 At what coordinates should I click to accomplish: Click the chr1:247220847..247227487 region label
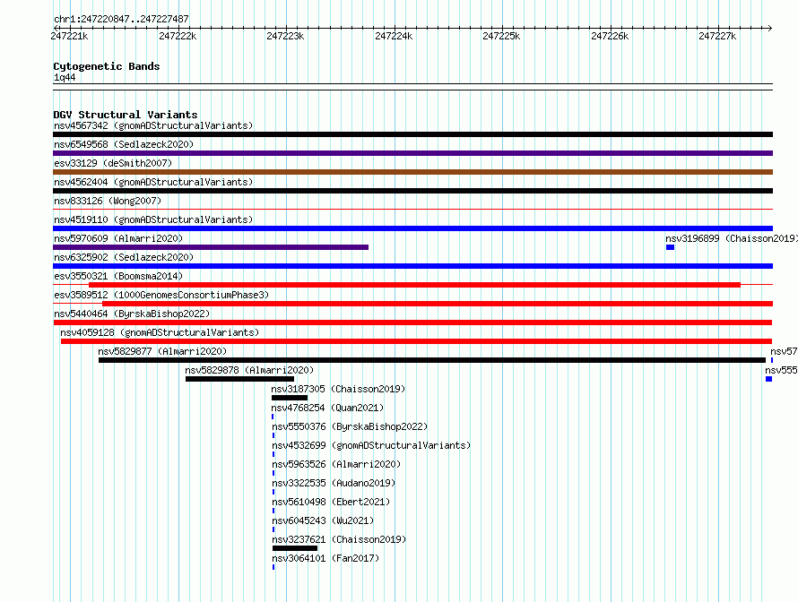point(121,19)
